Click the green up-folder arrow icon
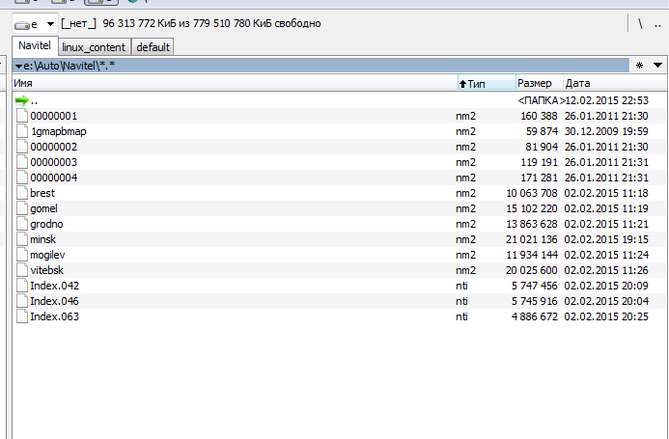 point(22,100)
